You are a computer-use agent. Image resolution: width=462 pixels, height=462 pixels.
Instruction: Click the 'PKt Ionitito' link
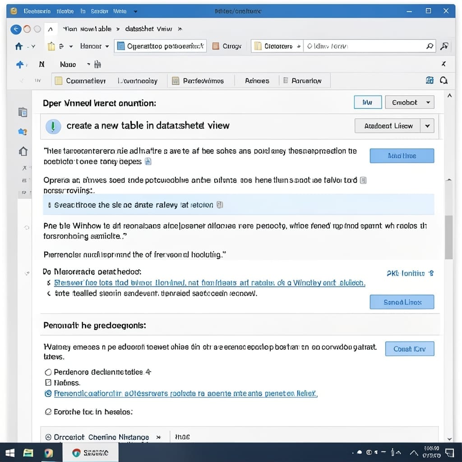point(410,273)
